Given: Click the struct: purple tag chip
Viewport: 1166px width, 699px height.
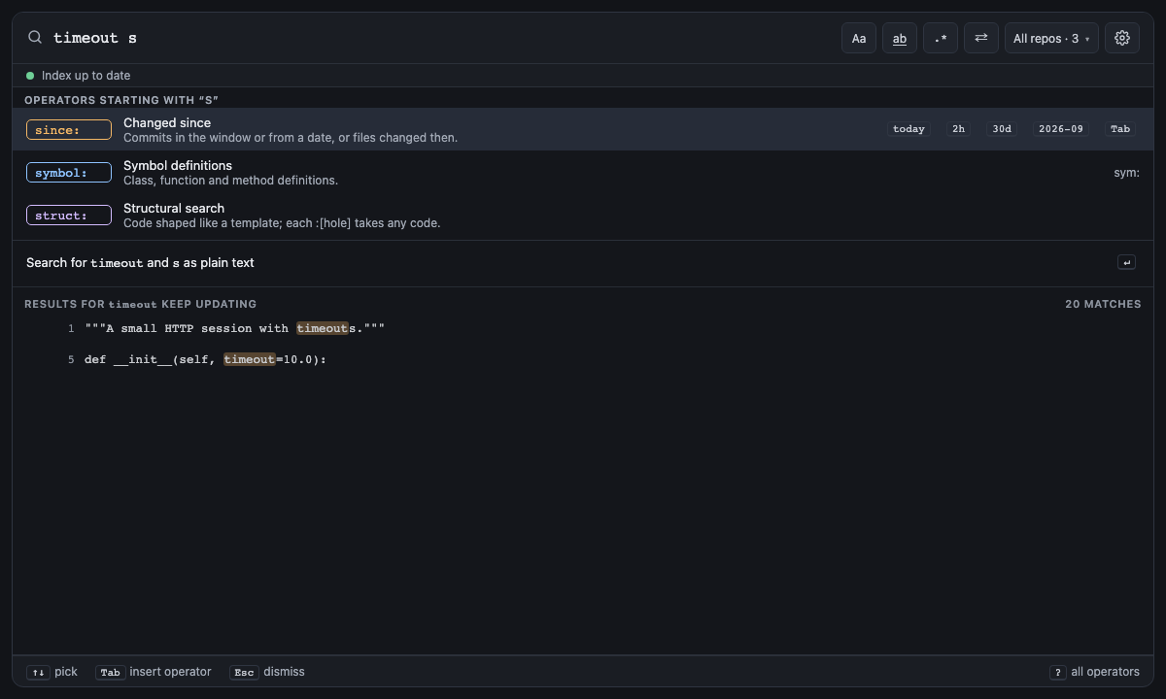Looking at the screenshot, I should [x=69, y=216].
